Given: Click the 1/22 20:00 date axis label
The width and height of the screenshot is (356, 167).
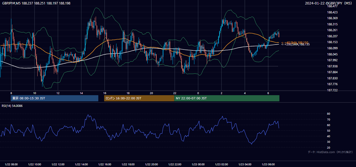Looking at the screenshot, I should [152, 164].
